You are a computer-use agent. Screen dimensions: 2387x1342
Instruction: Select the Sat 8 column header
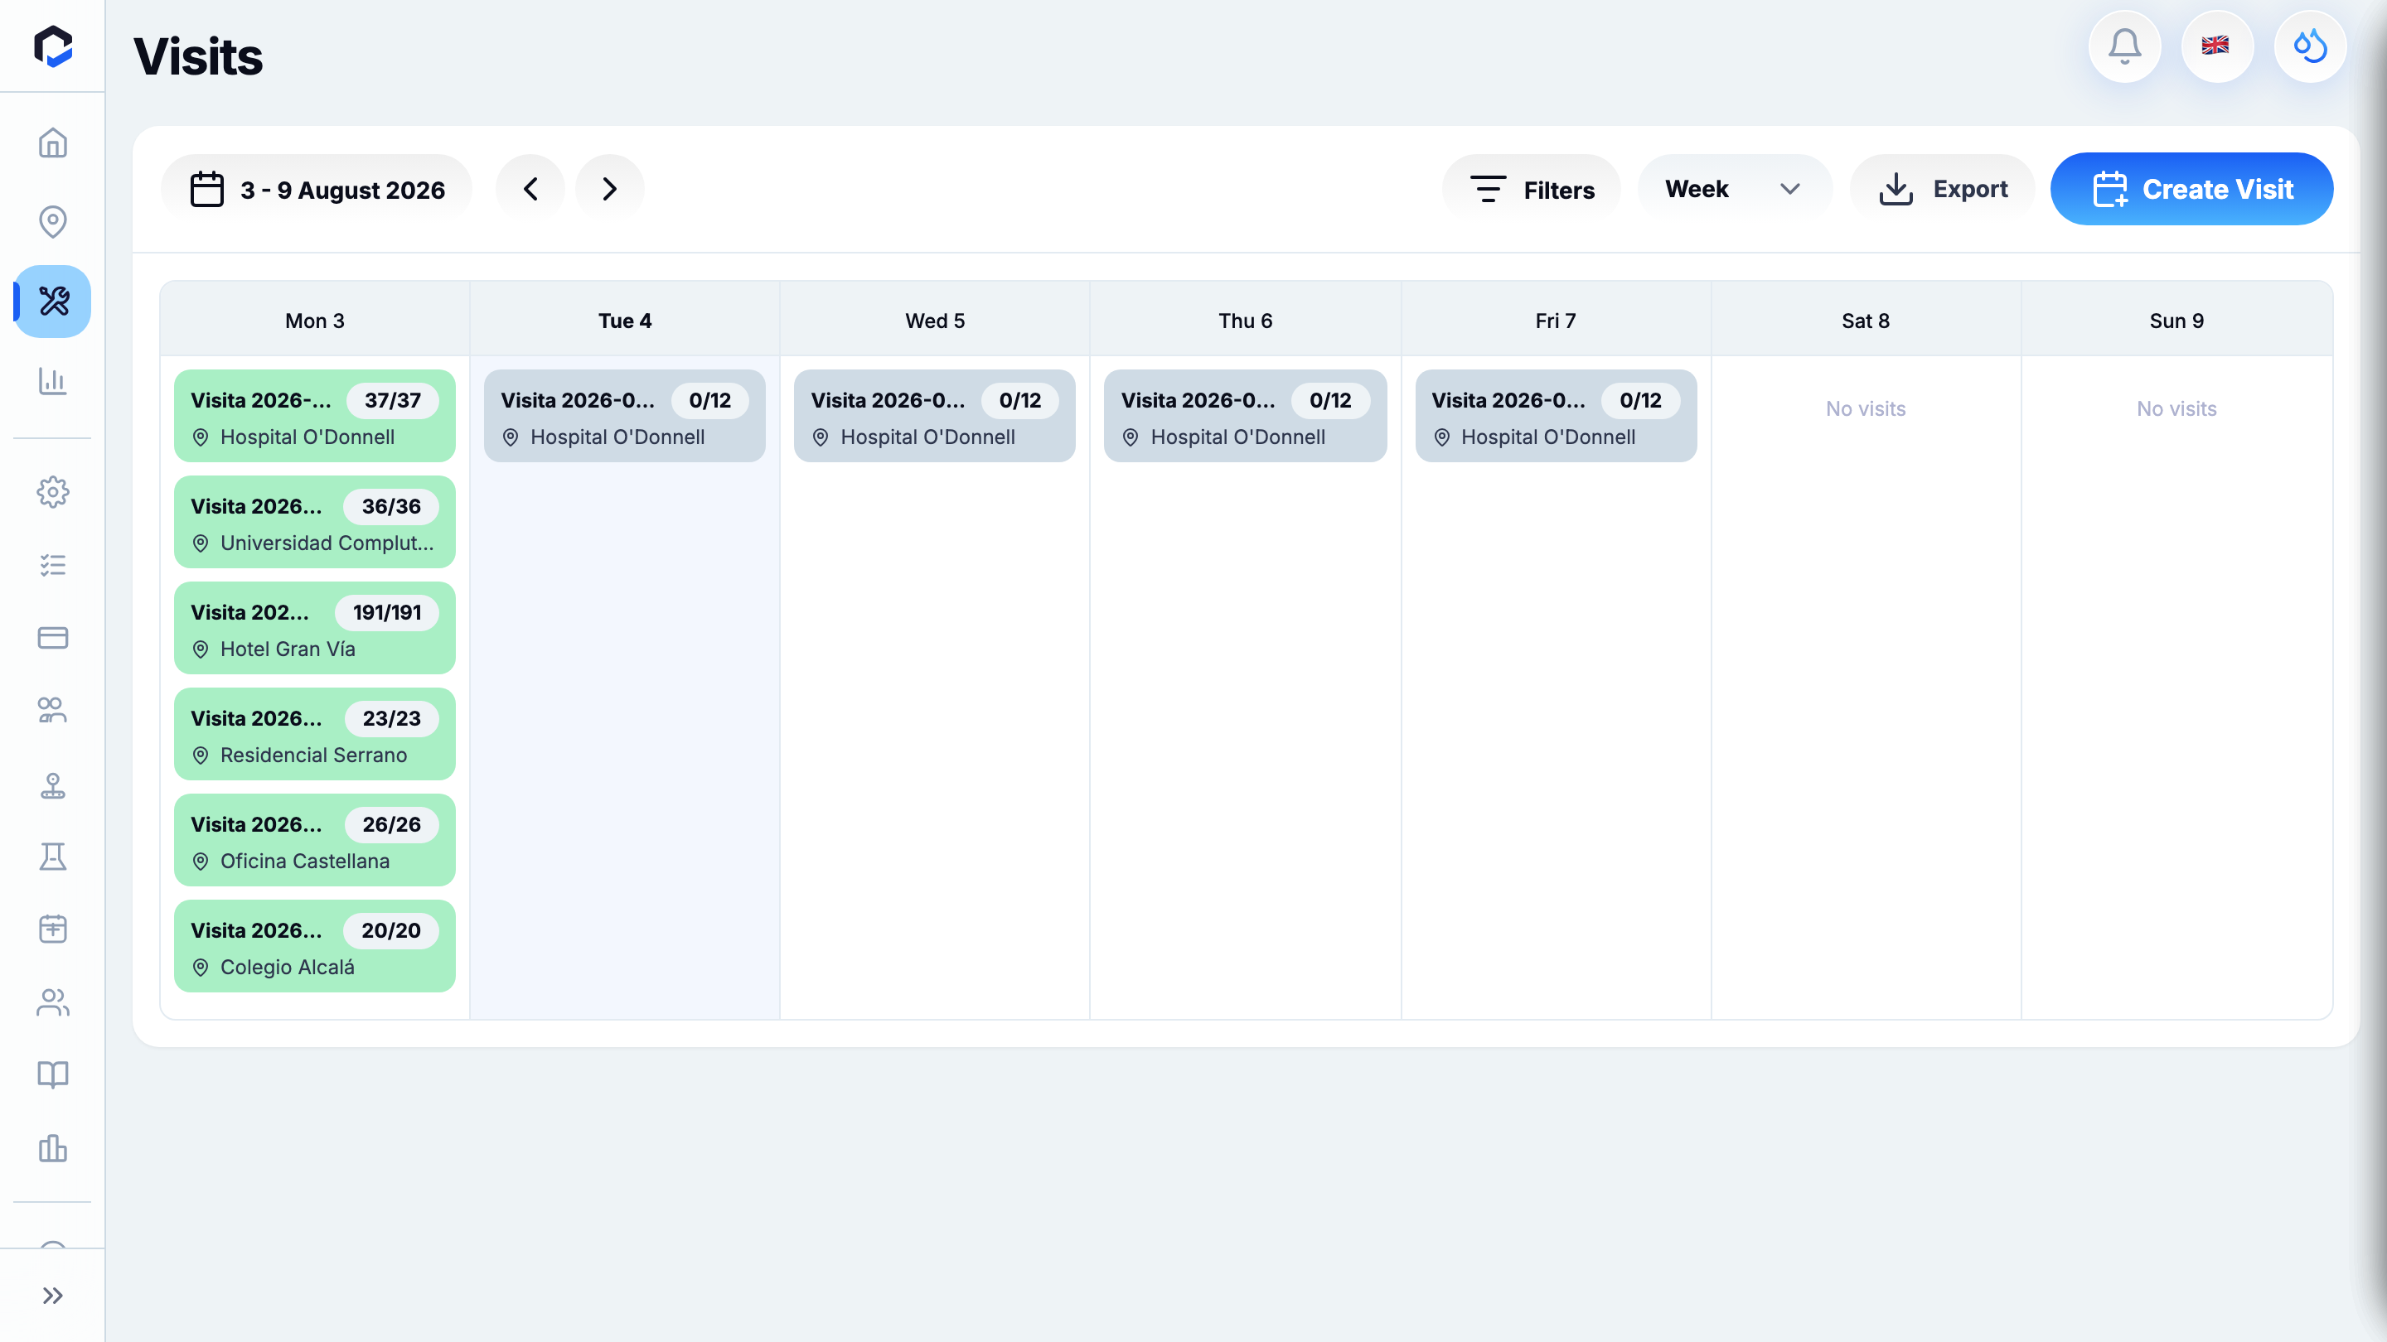pyautogui.click(x=1866, y=321)
